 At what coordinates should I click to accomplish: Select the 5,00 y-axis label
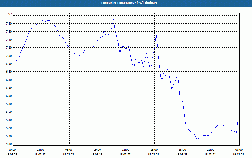pos(9,136)
